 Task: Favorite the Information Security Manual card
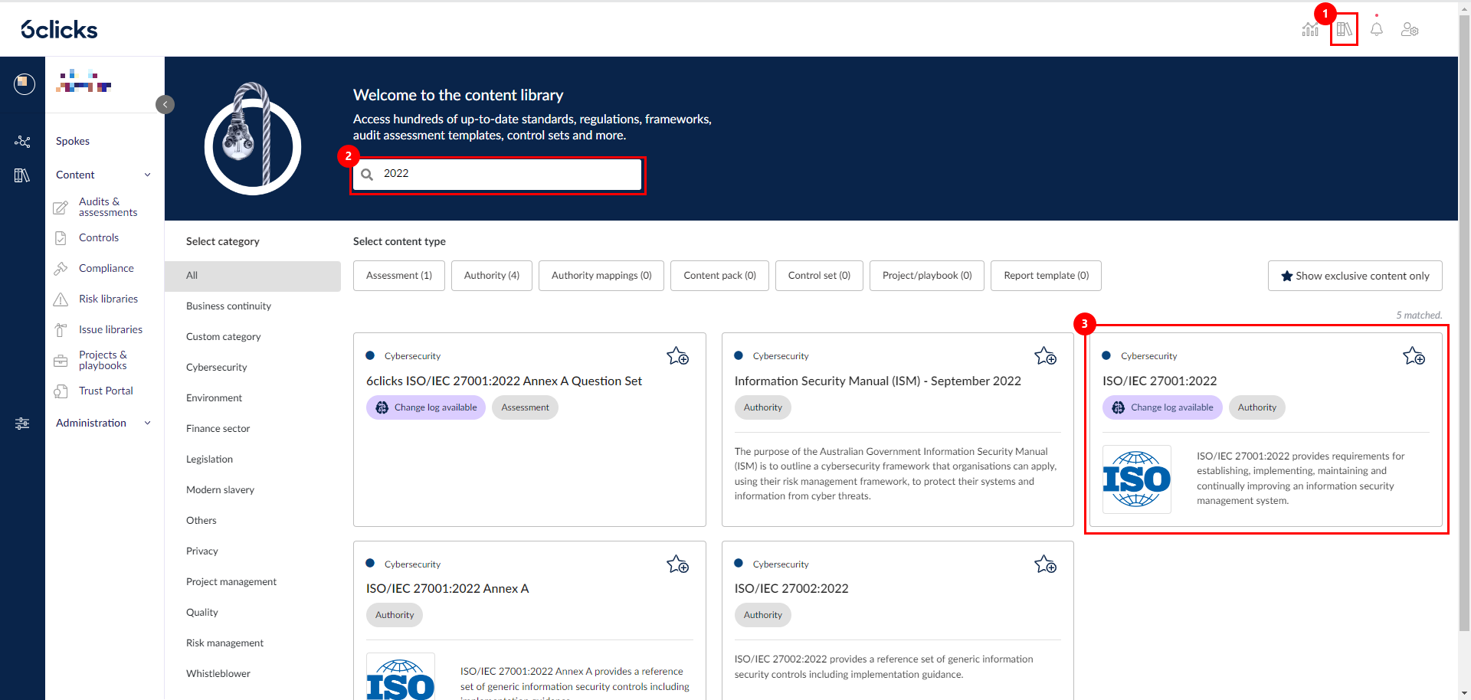[x=1046, y=356]
